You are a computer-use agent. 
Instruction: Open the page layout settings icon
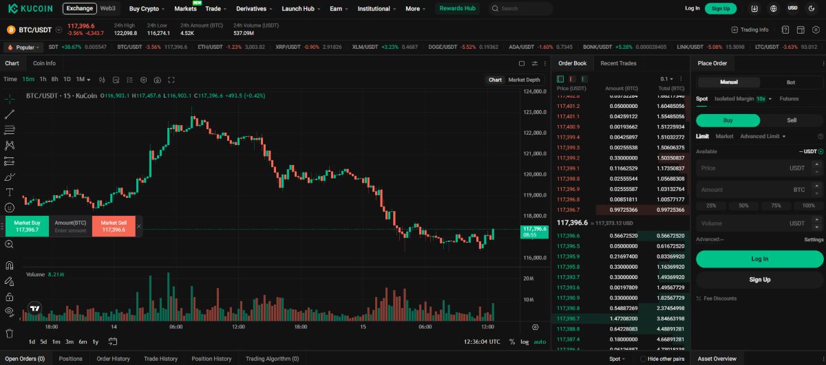pyautogui.click(x=801, y=30)
